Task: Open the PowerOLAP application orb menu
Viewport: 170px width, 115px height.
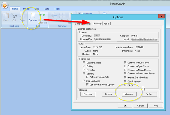Action: click(5, 5)
